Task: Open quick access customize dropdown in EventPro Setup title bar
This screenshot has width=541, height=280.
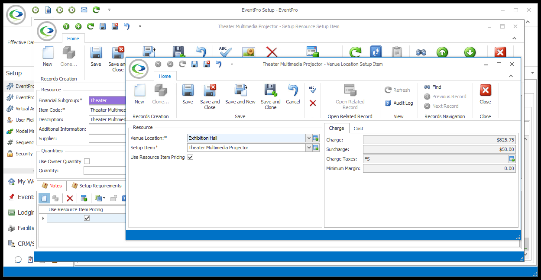Action: (x=109, y=10)
